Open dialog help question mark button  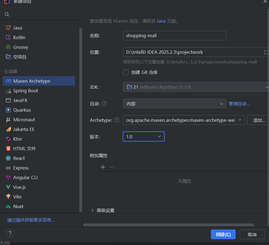[10, 233]
